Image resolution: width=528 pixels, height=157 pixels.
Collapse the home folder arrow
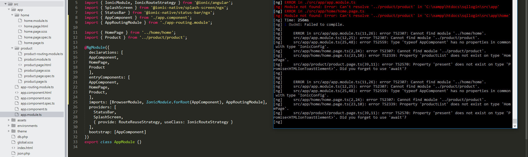pos(12,15)
